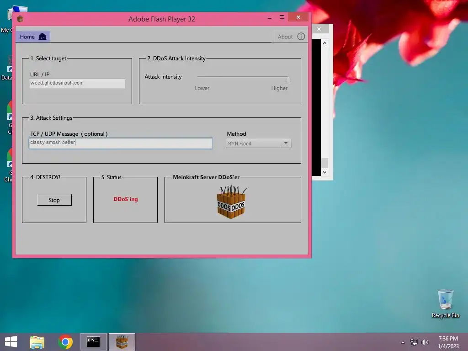Click the DDoS'ing status text
This screenshot has height=351, width=468.
click(126, 199)
